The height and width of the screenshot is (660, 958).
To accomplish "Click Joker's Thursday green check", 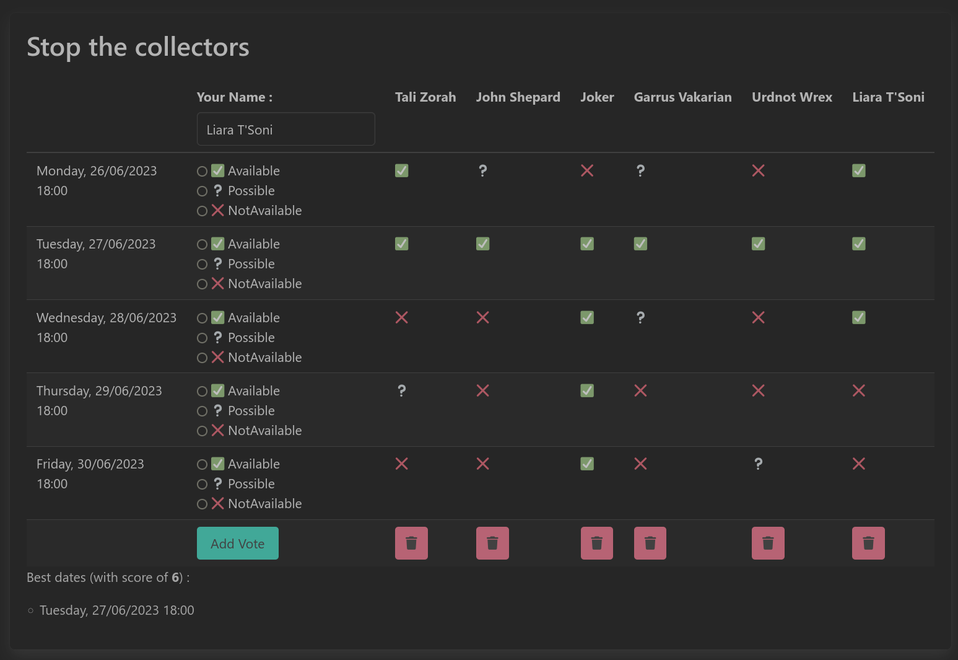I will 587,390.
